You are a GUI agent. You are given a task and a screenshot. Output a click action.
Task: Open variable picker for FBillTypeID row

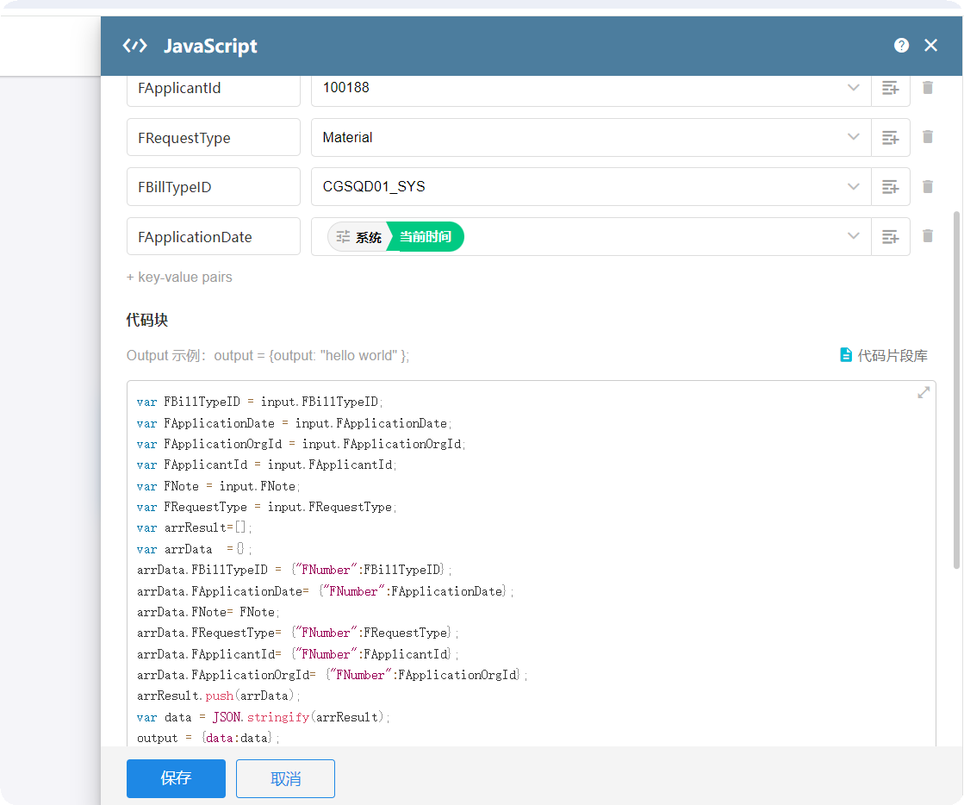pyautogui.click(x=890, y=187)
